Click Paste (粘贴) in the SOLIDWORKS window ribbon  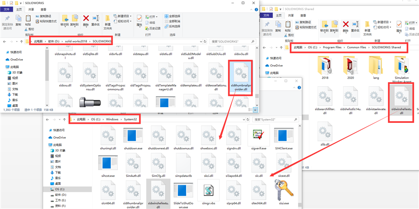(x=28, y=20)
